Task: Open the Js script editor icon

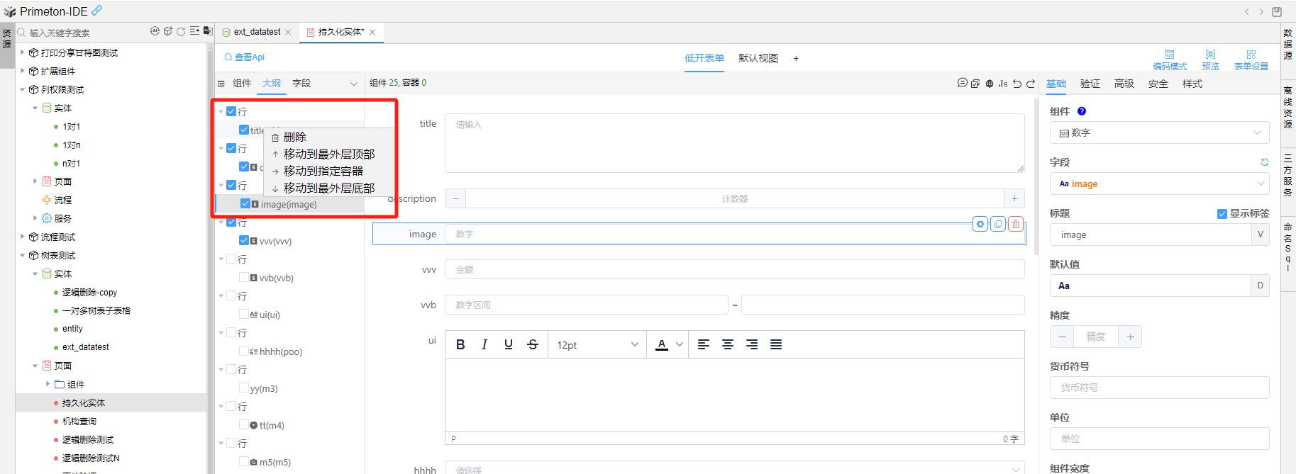Action: (x=1003, y=84)
